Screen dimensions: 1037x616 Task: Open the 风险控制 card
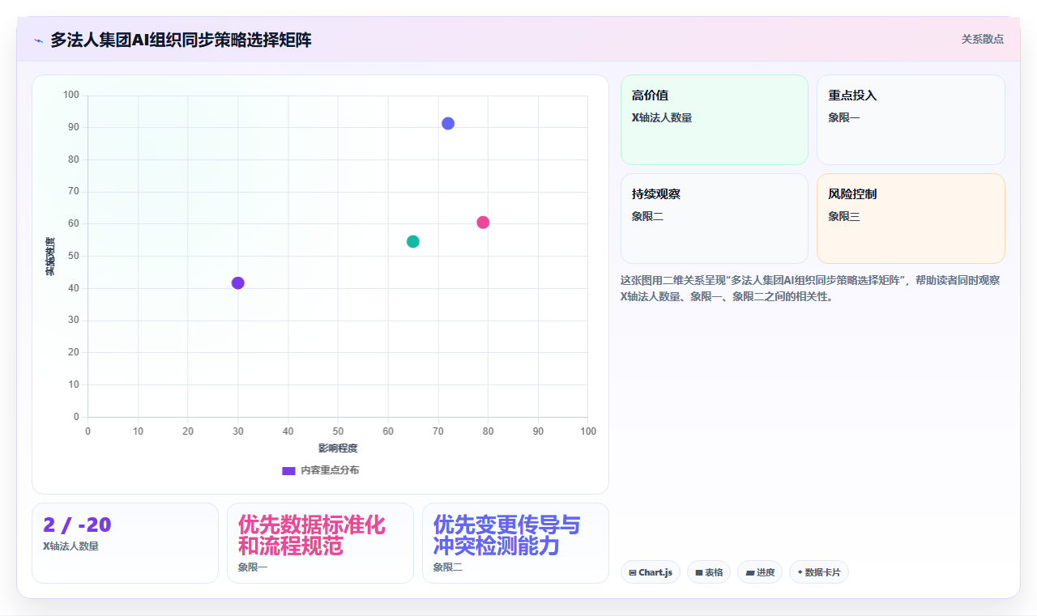tap(911, 219)
